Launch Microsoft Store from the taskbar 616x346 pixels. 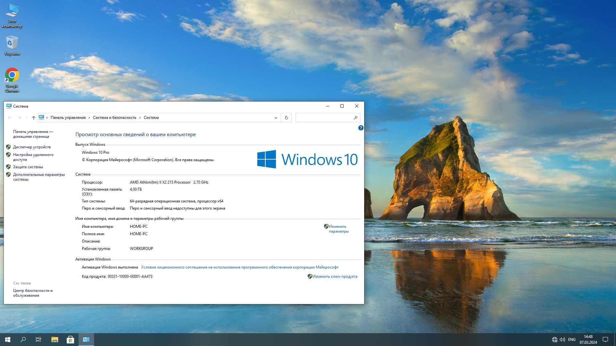70,340
